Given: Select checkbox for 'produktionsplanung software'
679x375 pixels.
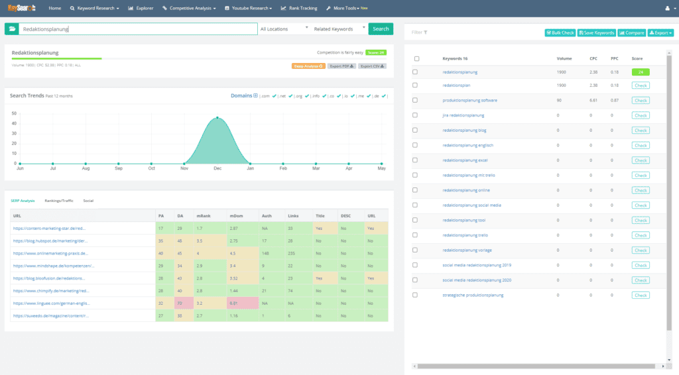Looking at the screenshot, I should click(x=416, y=100).
